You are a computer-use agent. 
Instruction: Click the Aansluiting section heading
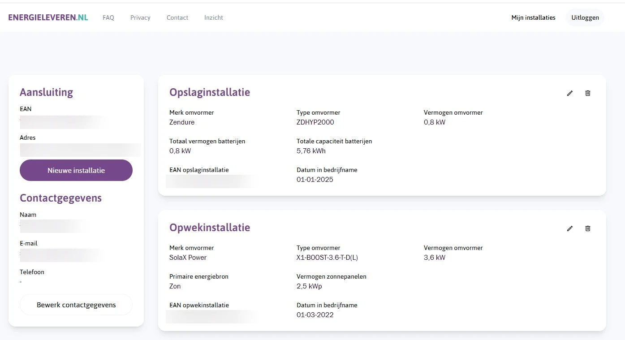(46, 92)
